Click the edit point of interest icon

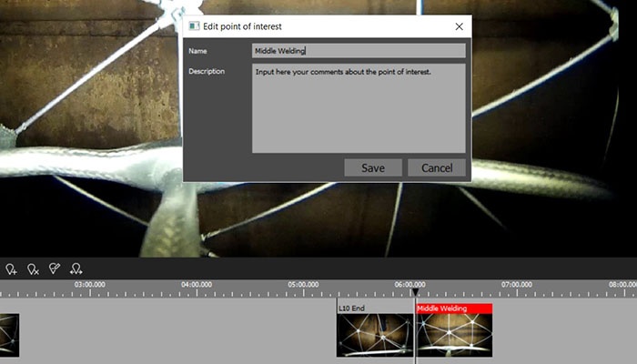coord(55,268)
